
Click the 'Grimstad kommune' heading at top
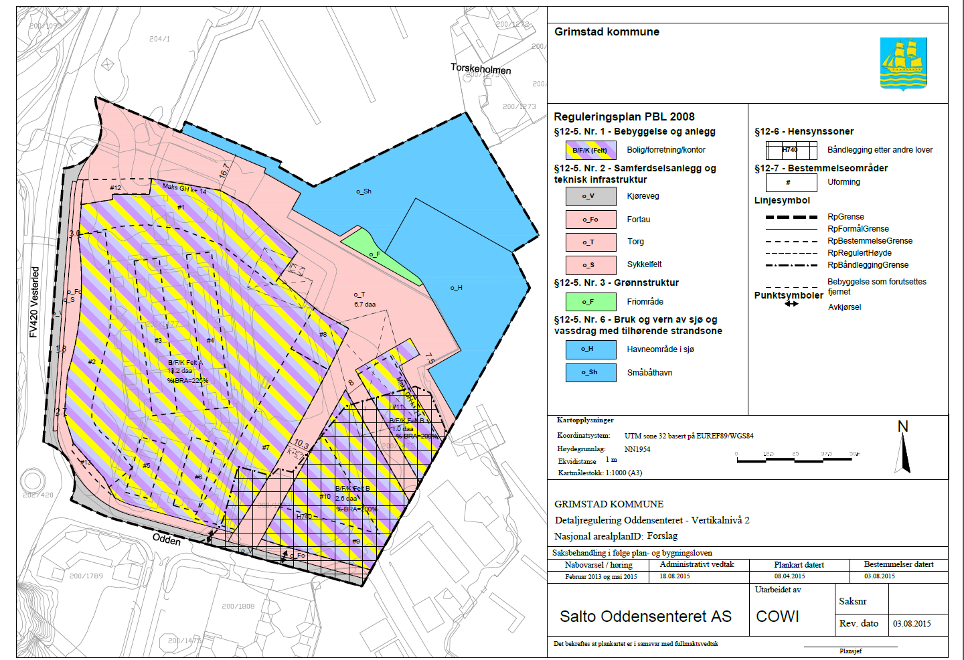tap(607, 31)
